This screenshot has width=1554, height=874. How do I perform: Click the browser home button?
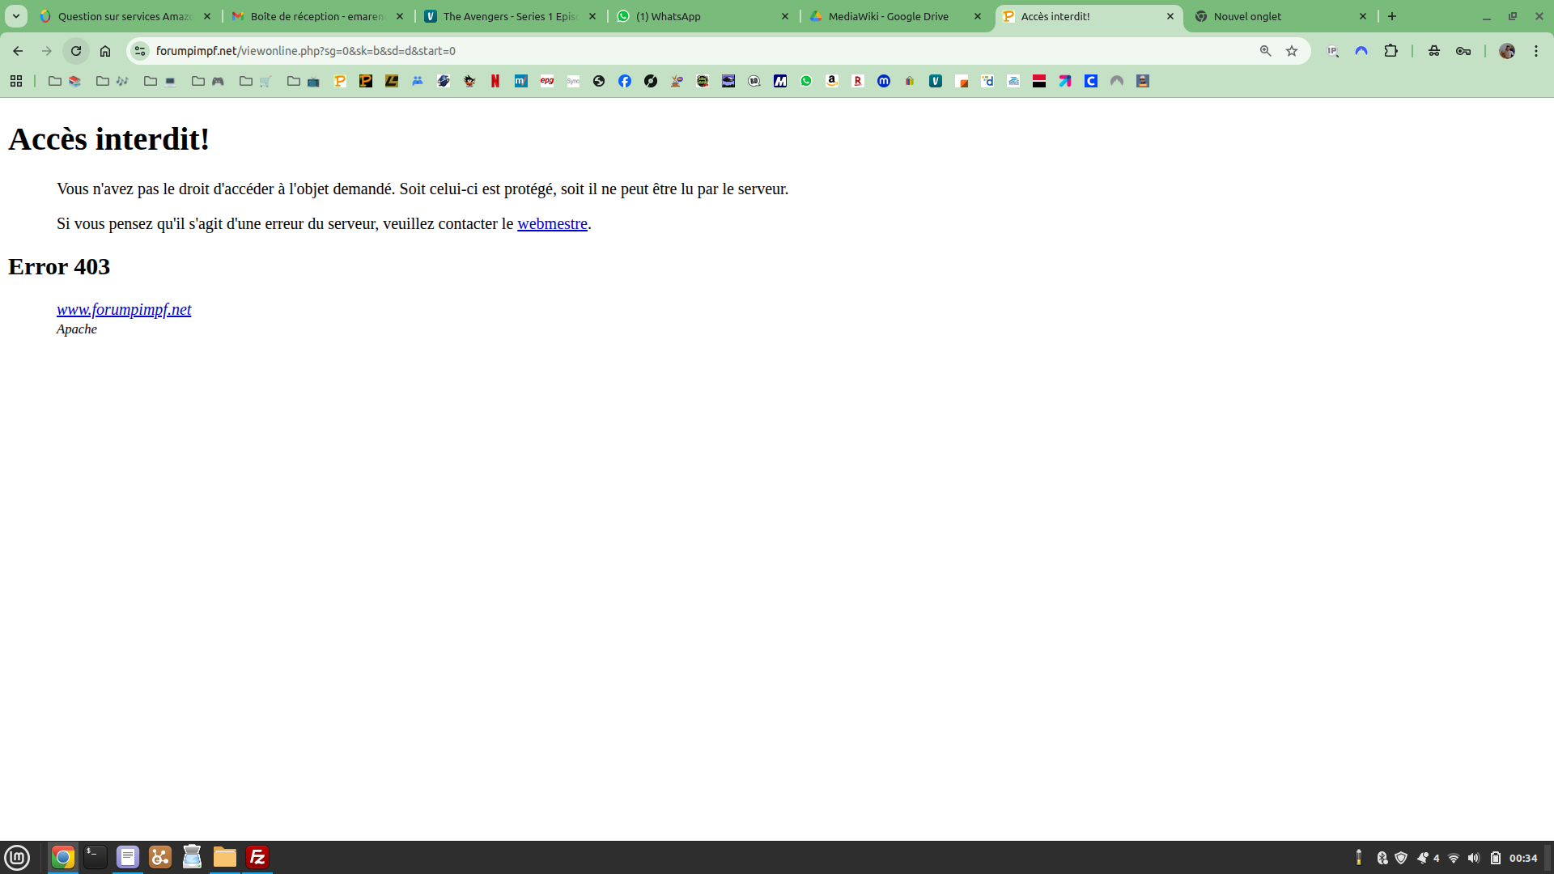tap(105, 51)
